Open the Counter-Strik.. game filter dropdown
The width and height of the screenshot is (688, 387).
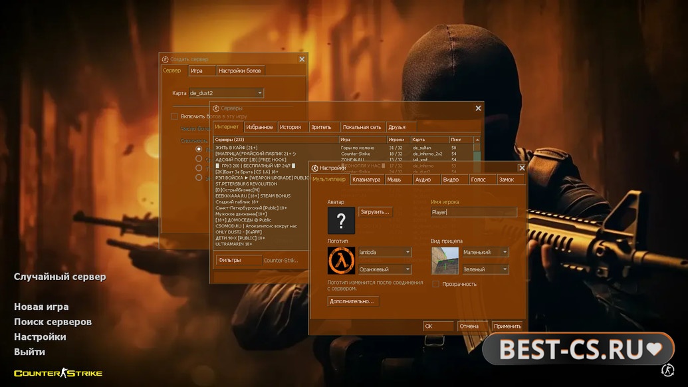[281, 260]
